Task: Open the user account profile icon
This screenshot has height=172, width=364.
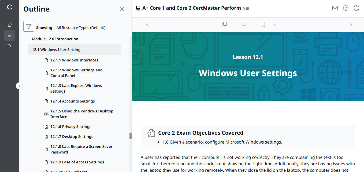Action: [x=356, y=8]
